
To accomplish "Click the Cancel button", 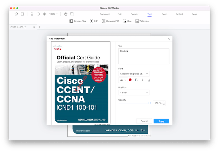I will (x=144, y=121).
